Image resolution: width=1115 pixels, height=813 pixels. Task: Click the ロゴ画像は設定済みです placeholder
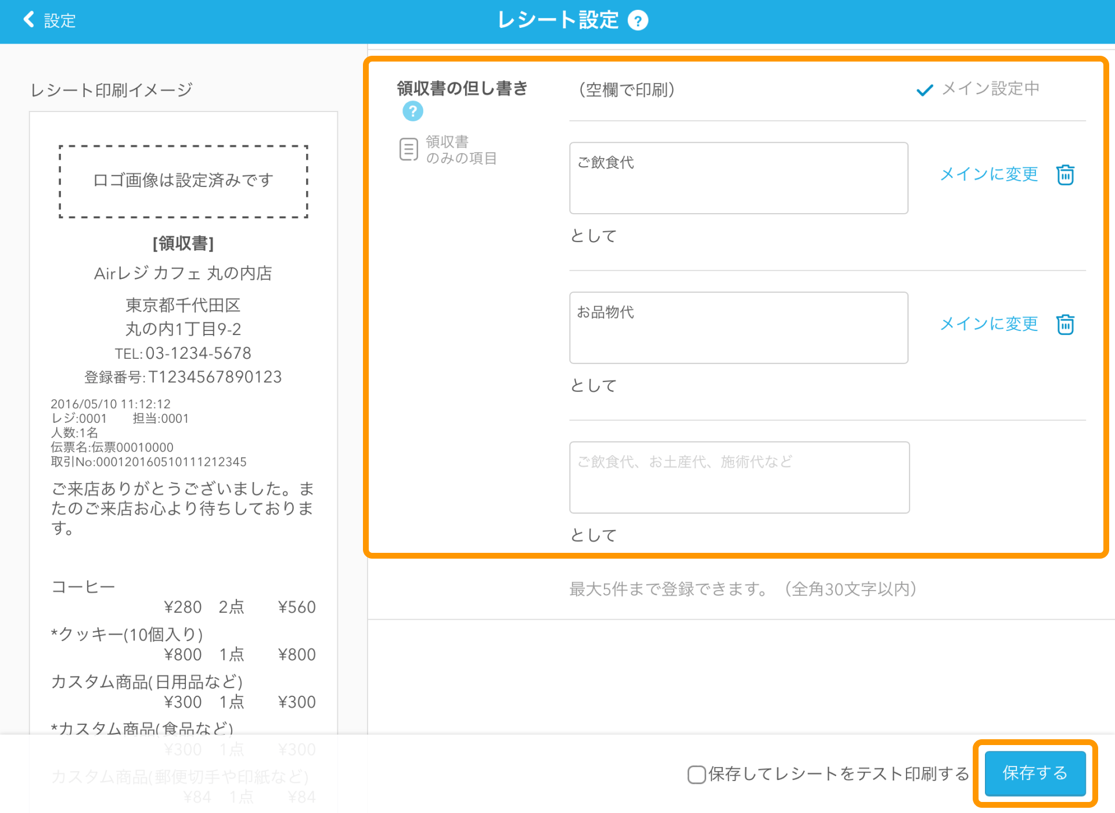point(183,181)
